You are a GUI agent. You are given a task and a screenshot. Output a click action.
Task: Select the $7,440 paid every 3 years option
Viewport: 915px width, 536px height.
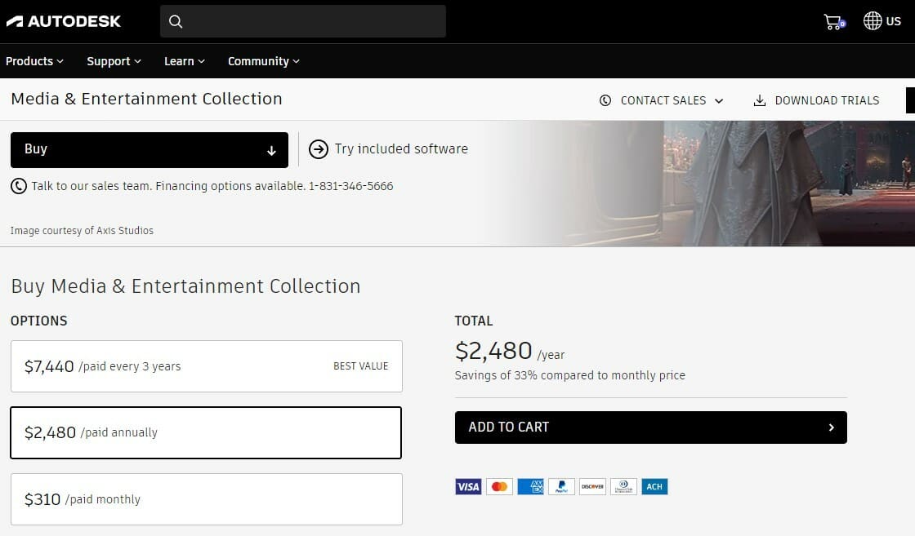206,365
